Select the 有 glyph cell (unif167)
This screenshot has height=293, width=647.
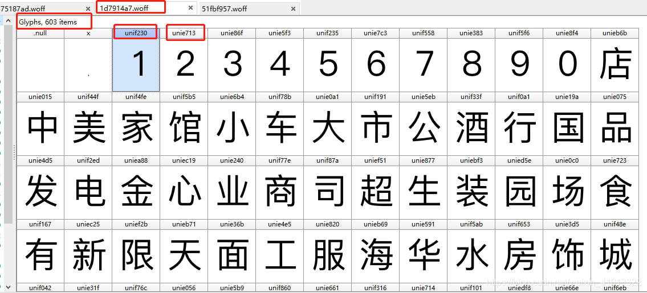coord(40,251)
